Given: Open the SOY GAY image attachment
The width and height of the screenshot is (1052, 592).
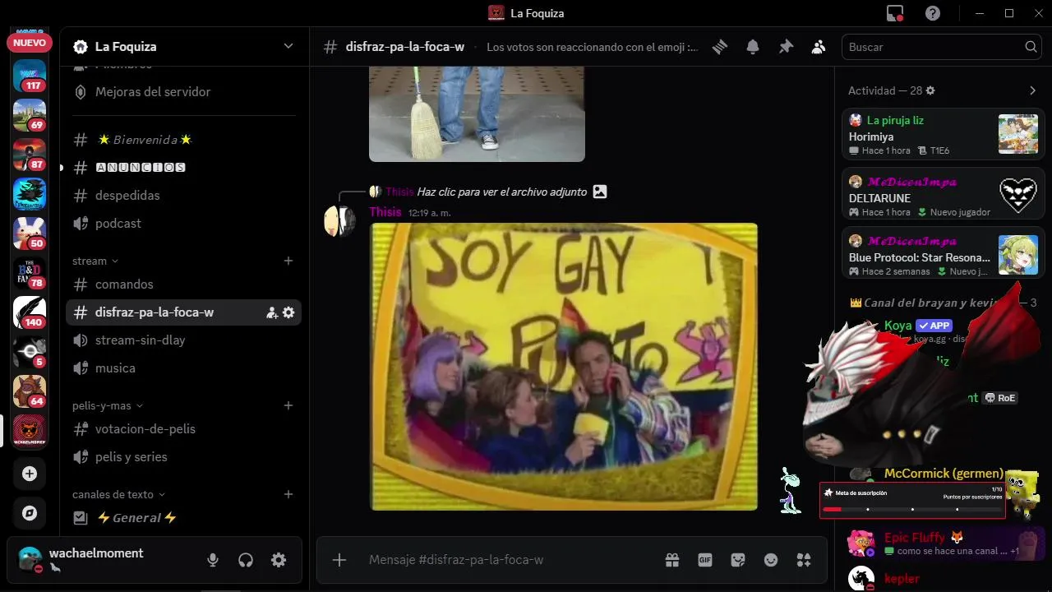Looking at the screenshot, I should 564,367.
